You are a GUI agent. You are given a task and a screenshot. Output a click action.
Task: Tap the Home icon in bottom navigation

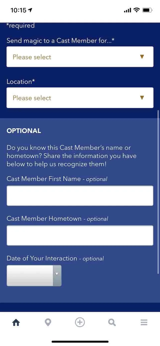16,323
